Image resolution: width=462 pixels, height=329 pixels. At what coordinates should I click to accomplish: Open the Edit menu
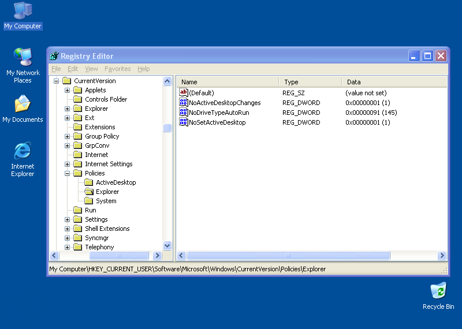coord(73,69)
